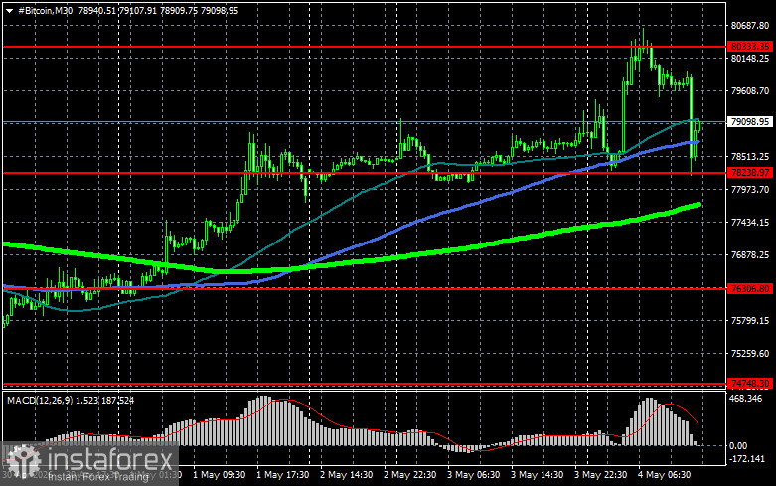Click the 2 May 22:30 time label
The image size is (776, 486).
pos(409,475)
